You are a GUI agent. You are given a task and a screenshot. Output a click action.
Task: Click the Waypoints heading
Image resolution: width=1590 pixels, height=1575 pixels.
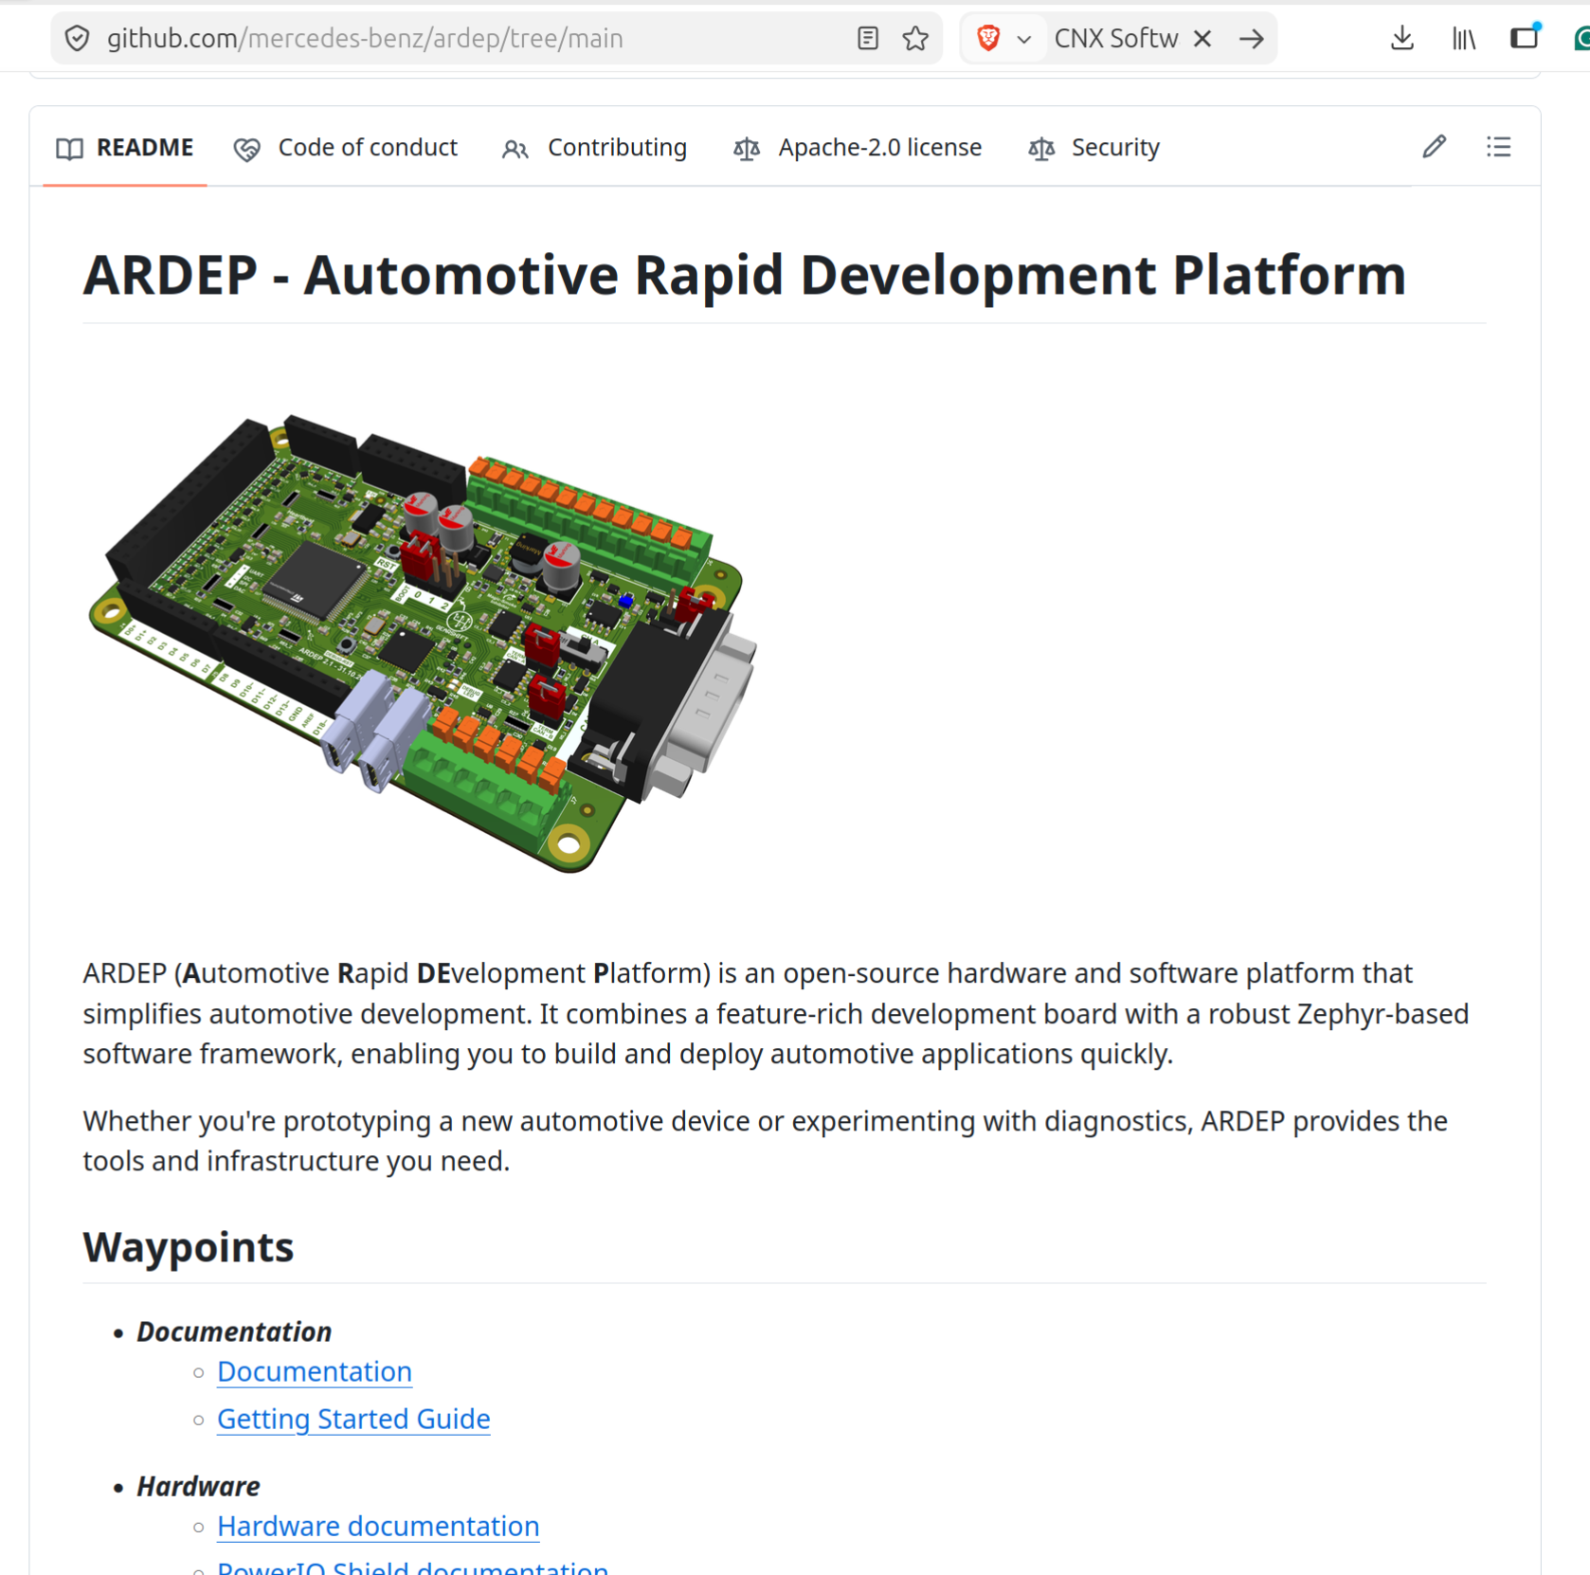point(189,1247)
